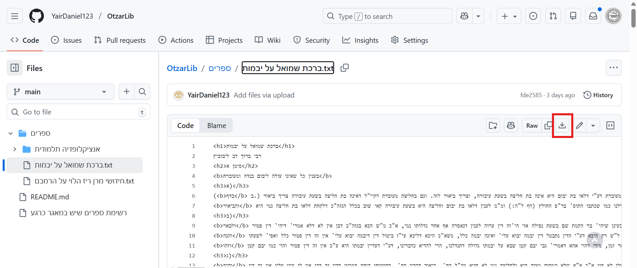637x268 pixels.
Task: Open the main branch selector dropdown
Action: coord(61,92)
